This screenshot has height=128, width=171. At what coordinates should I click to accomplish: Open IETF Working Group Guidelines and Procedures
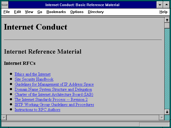54,105
